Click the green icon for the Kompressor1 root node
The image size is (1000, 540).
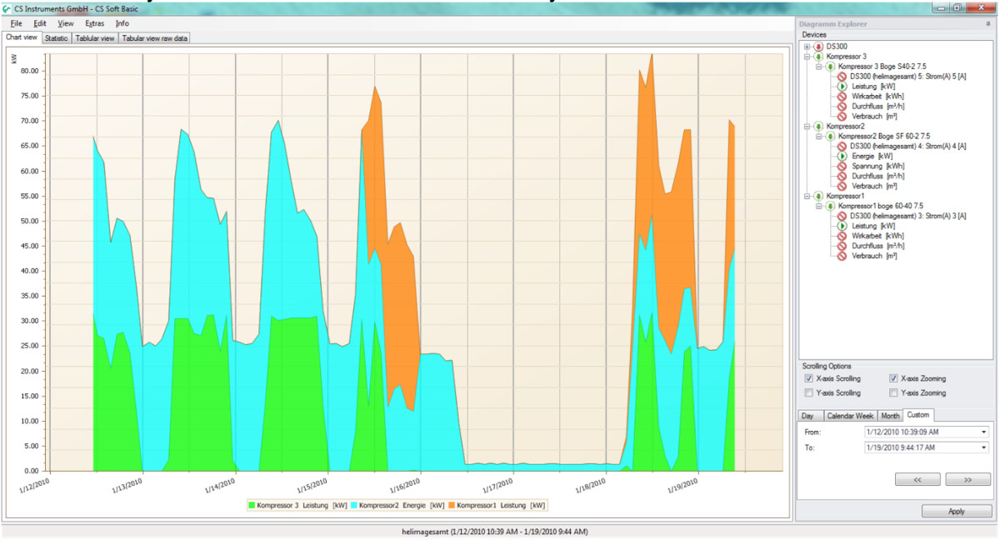point(819,196)
